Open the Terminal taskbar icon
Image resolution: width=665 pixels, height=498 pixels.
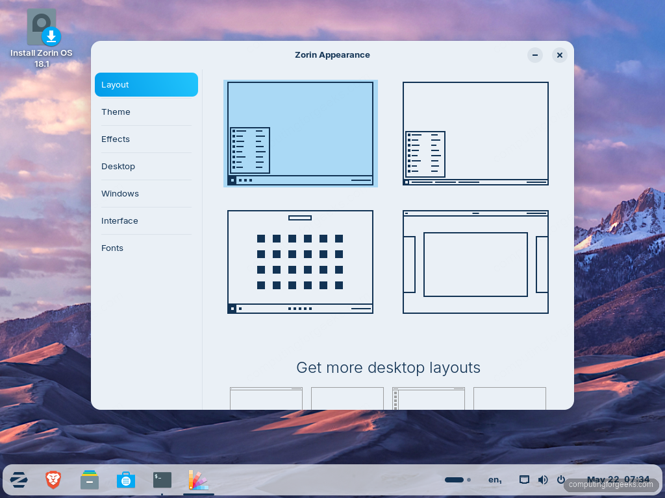[x=162, y=480]
